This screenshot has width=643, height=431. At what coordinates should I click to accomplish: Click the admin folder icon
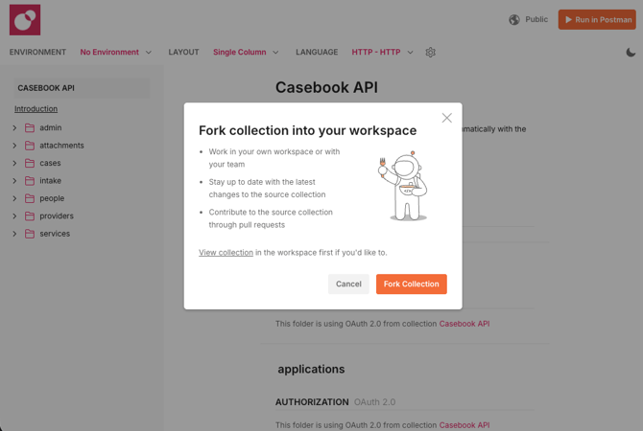tap(30, 128)
